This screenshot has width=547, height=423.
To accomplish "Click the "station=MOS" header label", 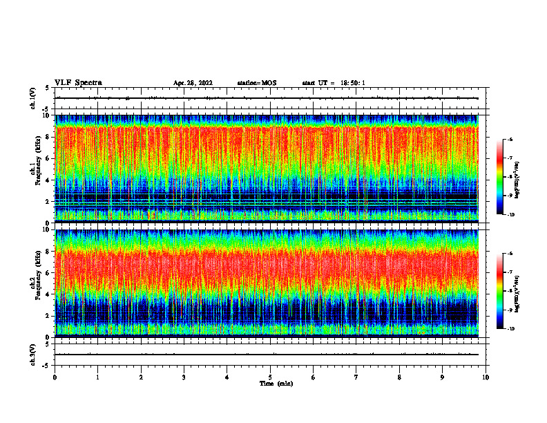I will pyautogui.click(x=257, y=83).
